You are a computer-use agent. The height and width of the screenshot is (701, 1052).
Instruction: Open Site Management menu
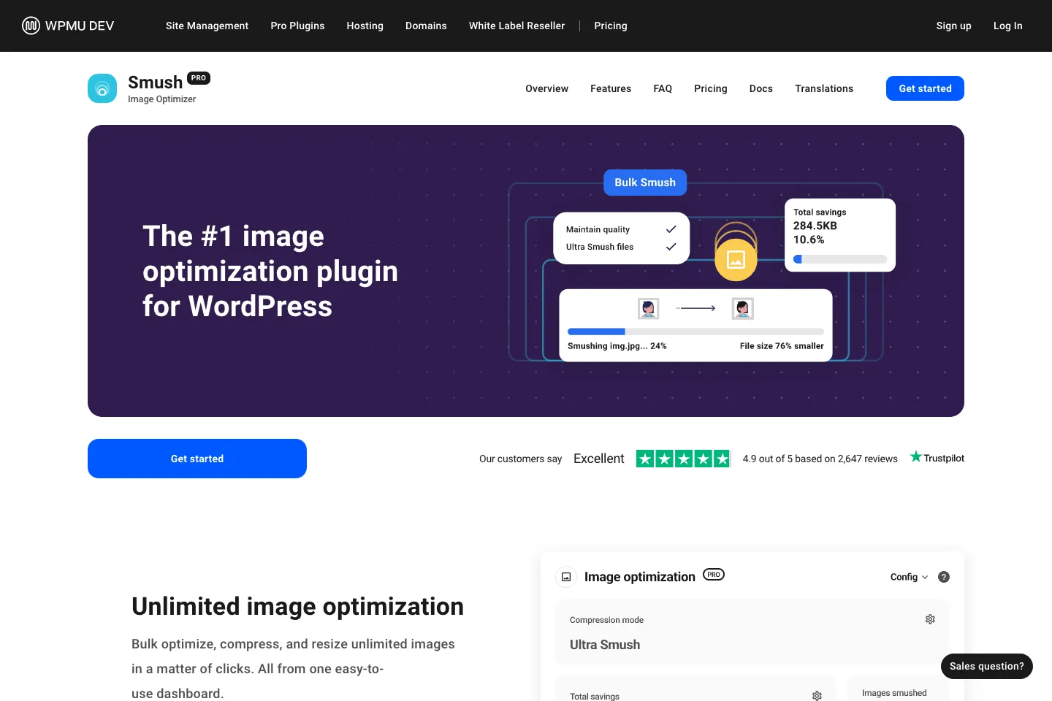pos(207,26)
